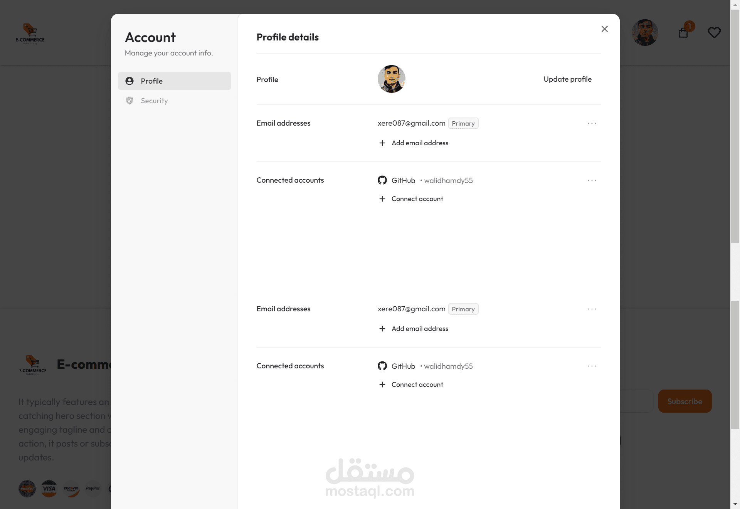Click the upper Connect account button
The width and height of the screenshot is (740, 509).
tap(417, 199)
